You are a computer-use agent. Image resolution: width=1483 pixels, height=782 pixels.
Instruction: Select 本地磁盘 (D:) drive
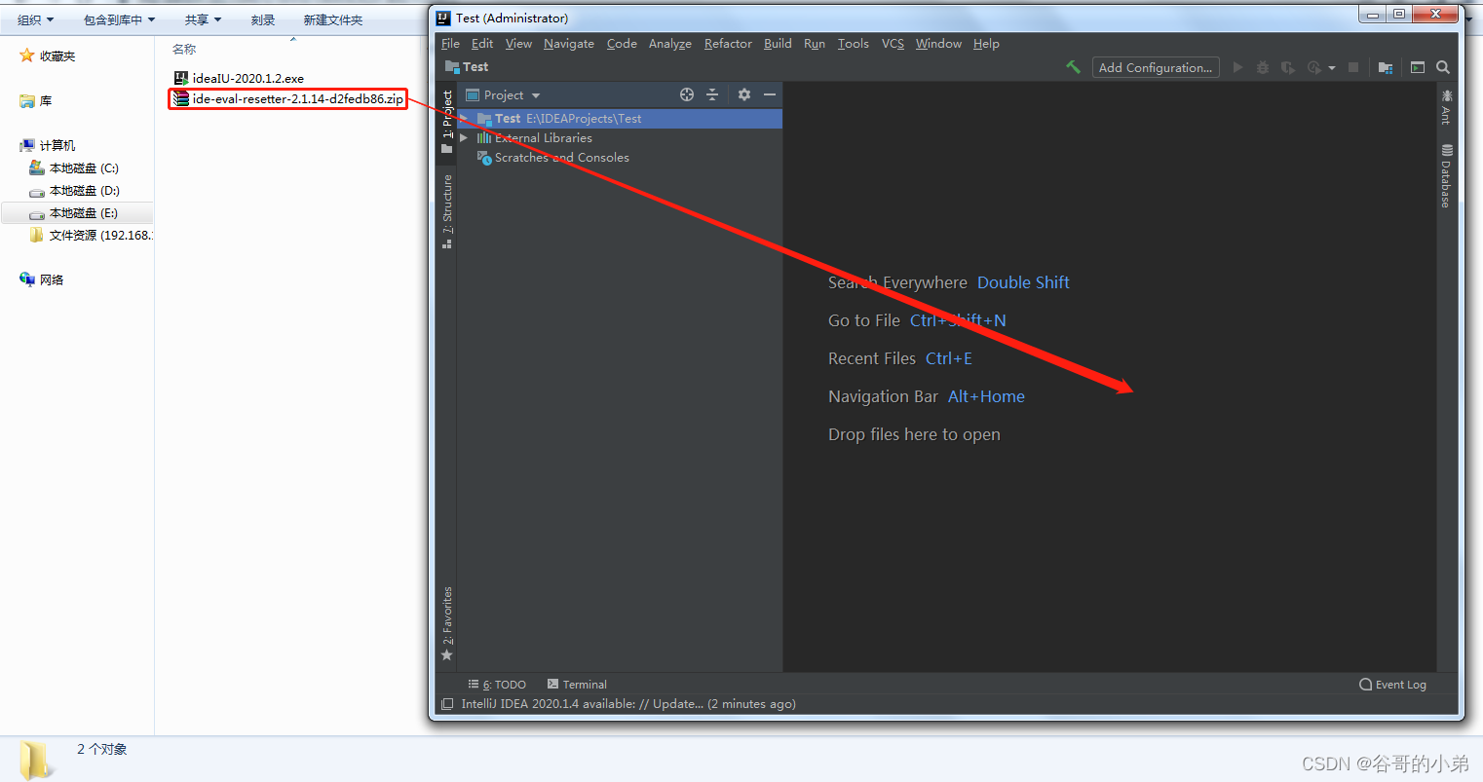pyautogui.click(x=74, y=190)
